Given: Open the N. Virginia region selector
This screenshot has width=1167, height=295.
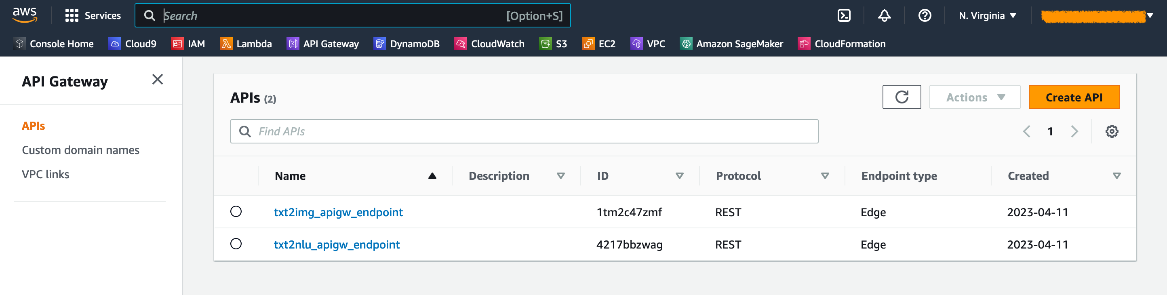Looking at the screenshot, I should tap(987, 16).
